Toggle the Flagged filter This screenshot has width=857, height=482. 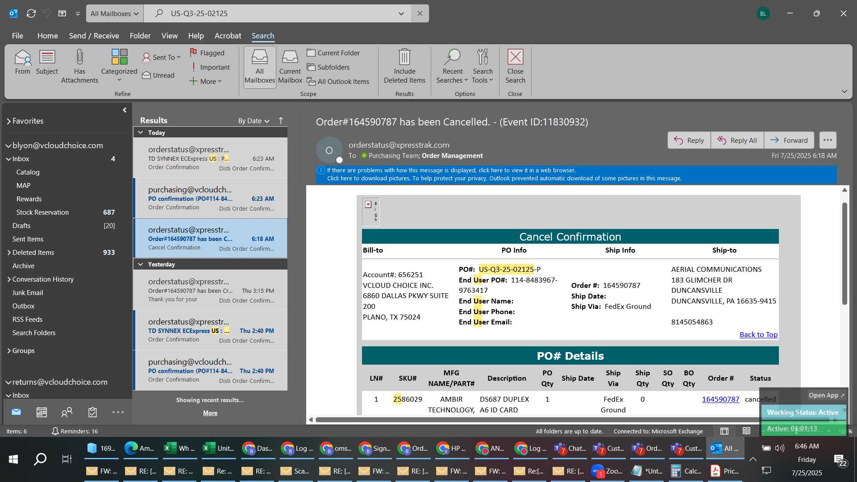pos(207,53)
